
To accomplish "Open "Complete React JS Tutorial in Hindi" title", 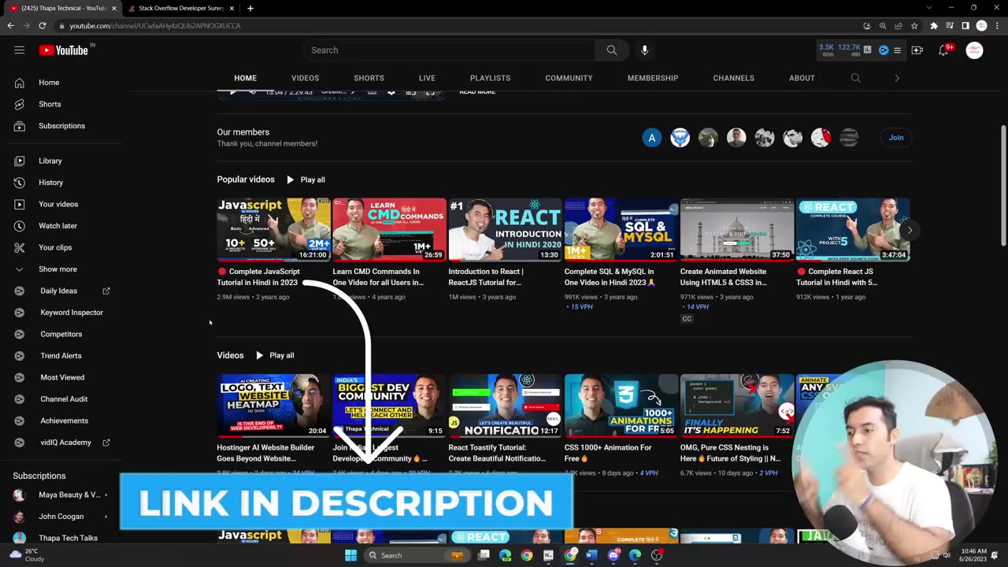I will point(837,276).
